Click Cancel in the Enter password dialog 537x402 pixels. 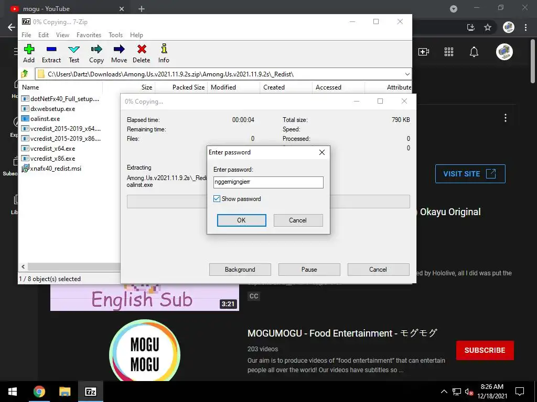click(298, 220)
